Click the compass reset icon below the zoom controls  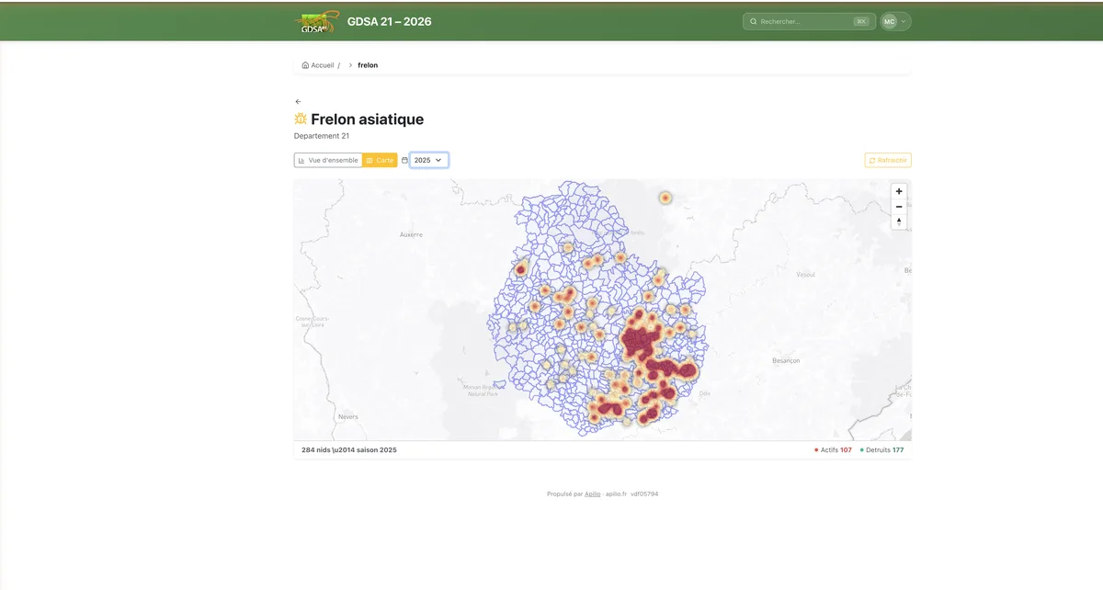point(898,221)
